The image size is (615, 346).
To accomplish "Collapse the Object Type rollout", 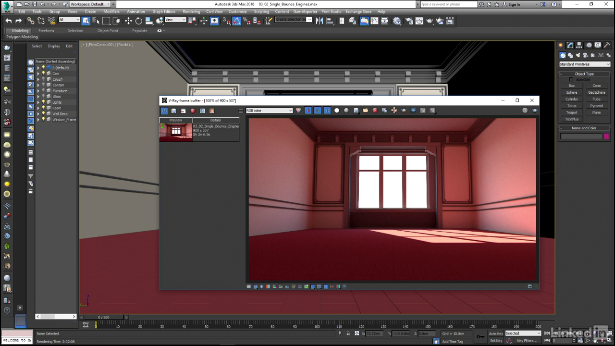I will coord(584,74).
